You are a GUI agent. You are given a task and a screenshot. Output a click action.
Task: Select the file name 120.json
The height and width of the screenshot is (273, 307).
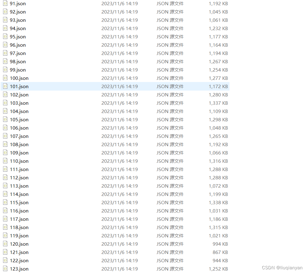19,244
